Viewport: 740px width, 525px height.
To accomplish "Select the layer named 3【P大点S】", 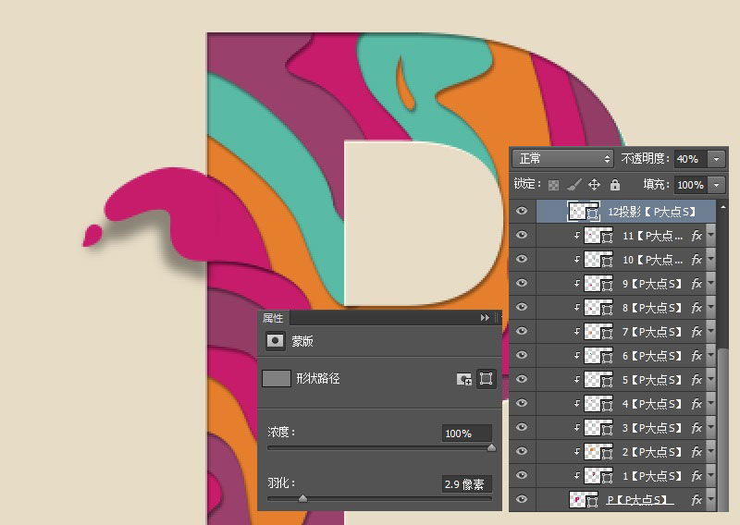I will 651,428.
